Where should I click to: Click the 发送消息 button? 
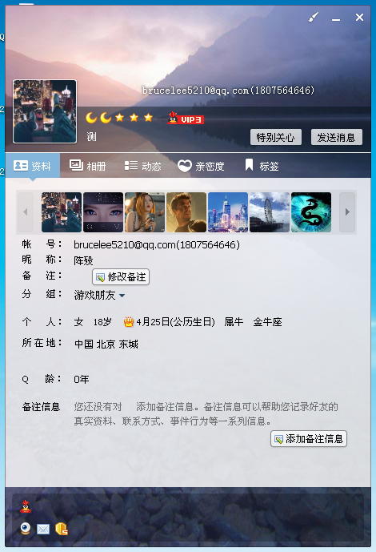336,137
